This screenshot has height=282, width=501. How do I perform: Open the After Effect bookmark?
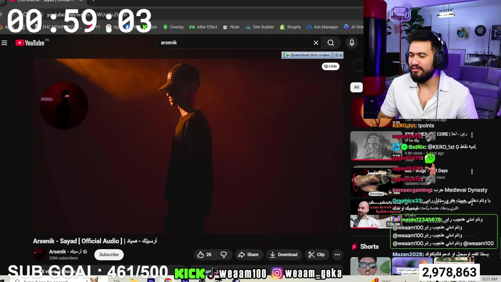(x=203, y=27)
